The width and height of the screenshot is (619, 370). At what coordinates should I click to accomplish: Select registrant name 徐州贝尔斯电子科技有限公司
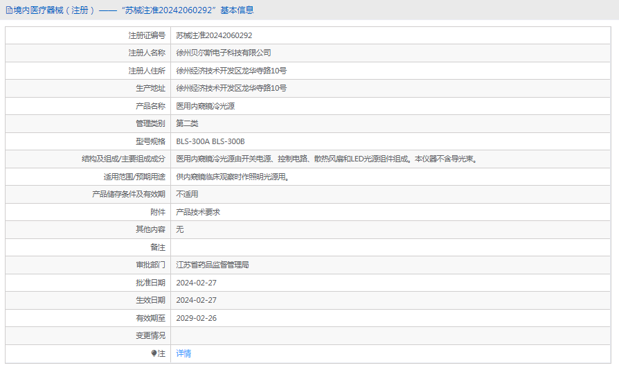[x=224, y=53]
